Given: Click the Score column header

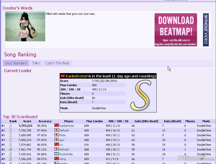Looking at the screenshot, I should [27, 121].
